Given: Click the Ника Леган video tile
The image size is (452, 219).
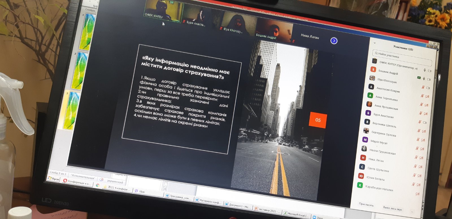Looking at the screenshot, I should click(310, 36).
